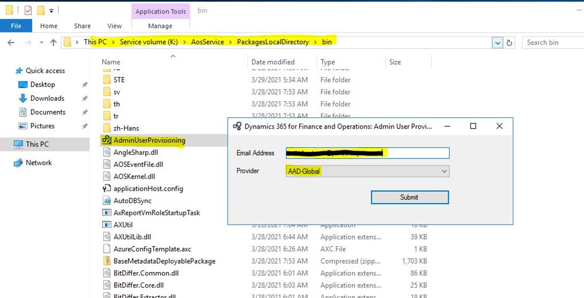The image size is (584, 298).
Task: Click the AxReportVmRoleStartupTask icon
Action: (x=107, y=212)
